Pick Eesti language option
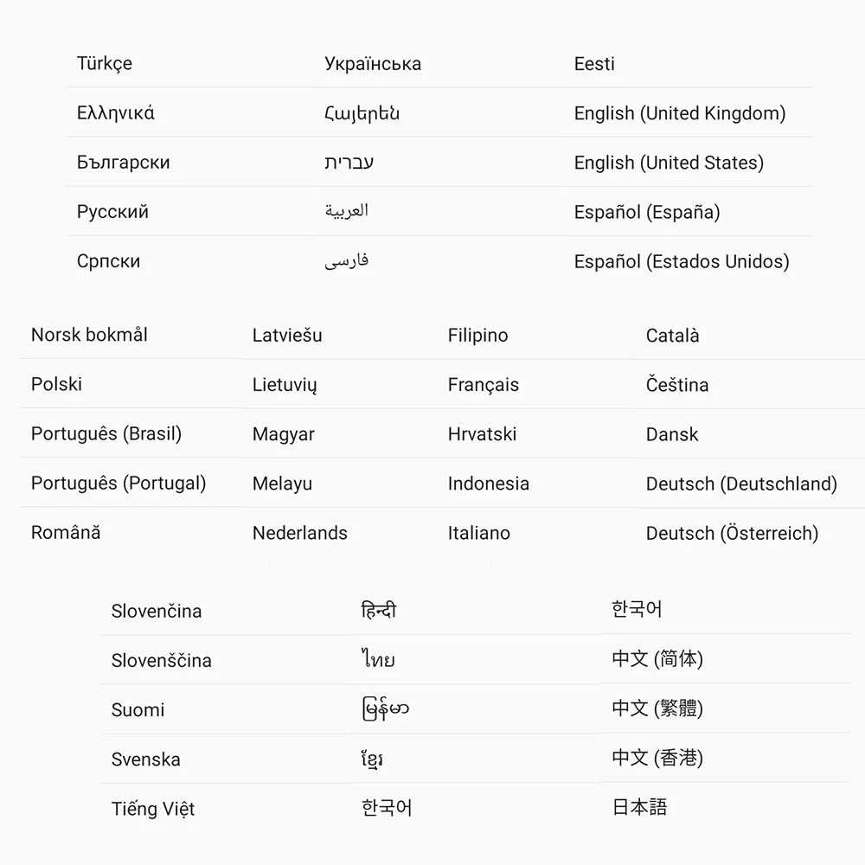This screenshot has width=865, height=865. (594, 64)
